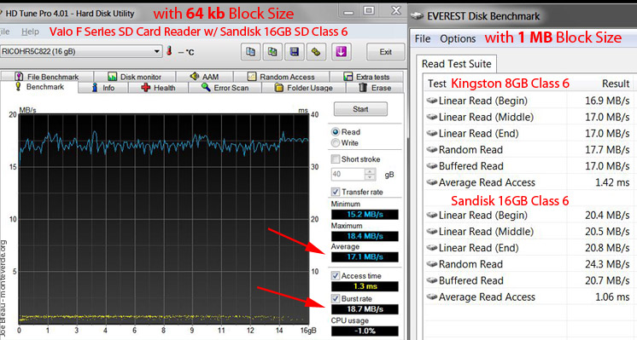This screenshot has width=637, height=340.
Task: Click the Exit button
Action: tap(386, 52)
